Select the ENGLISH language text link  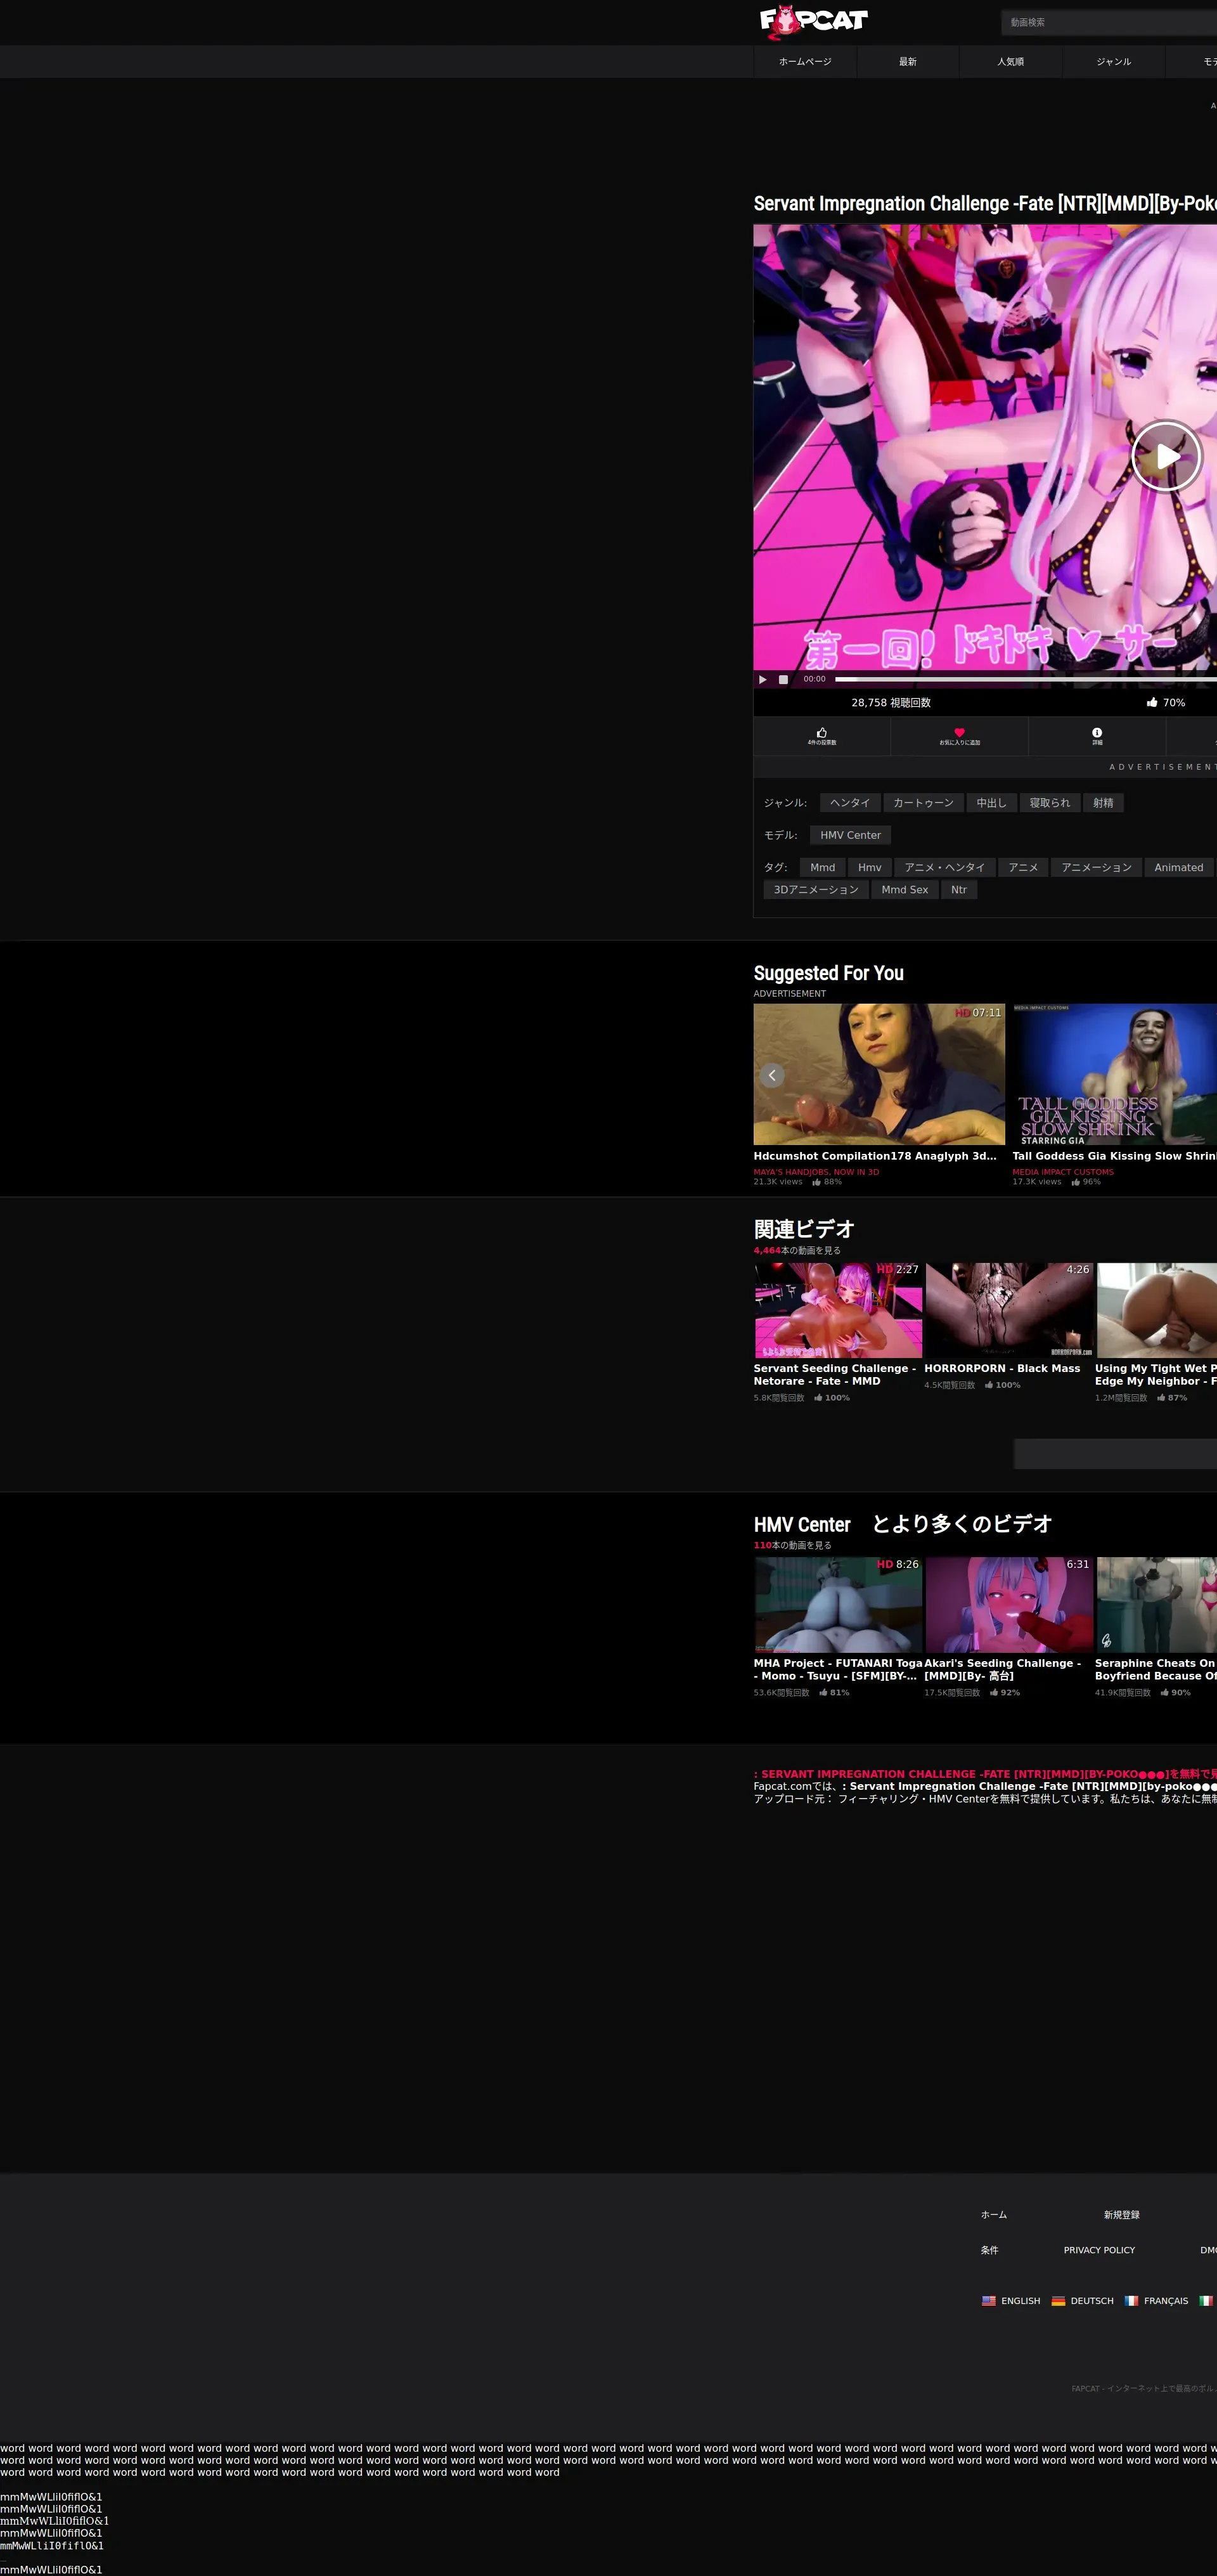[1020, 2301]
